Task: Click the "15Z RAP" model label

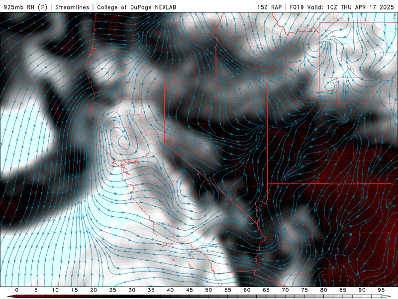Action: click(269, 7)
